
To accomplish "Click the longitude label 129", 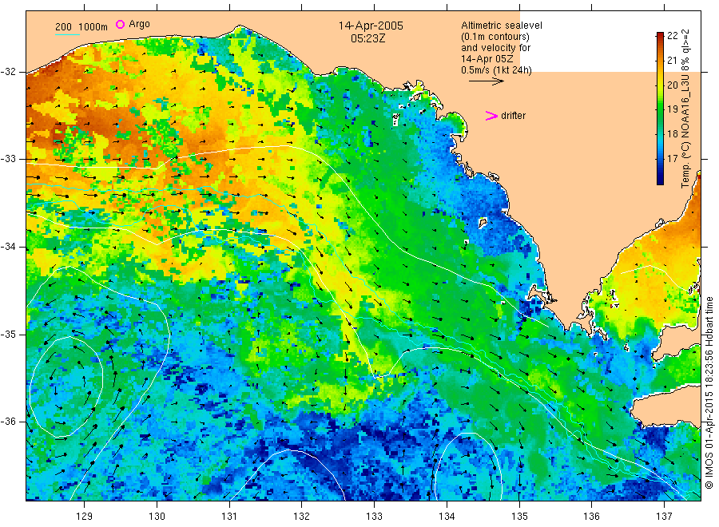I will (85, 517).
